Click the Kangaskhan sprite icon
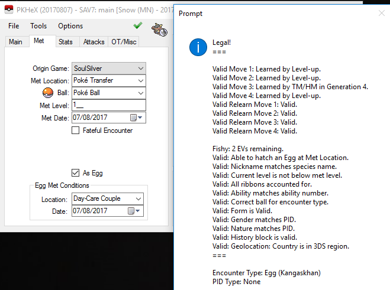 [159, 30]
